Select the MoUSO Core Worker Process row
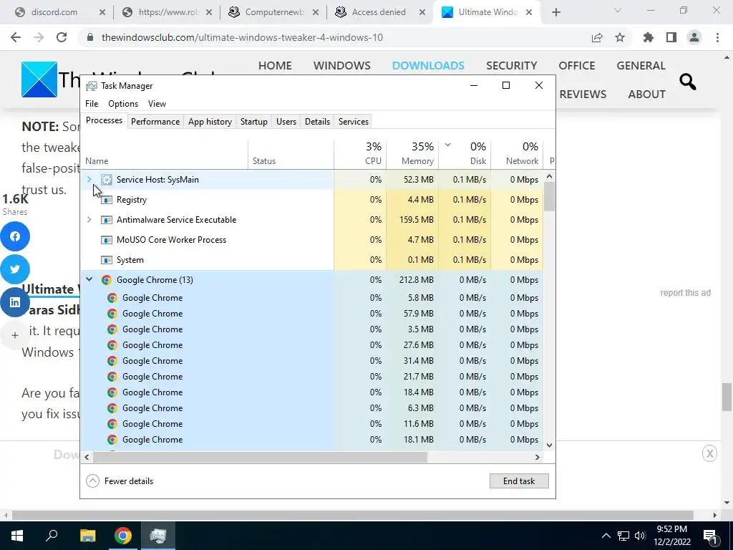Viewport: 733px width, 550px height. [312, 240]
